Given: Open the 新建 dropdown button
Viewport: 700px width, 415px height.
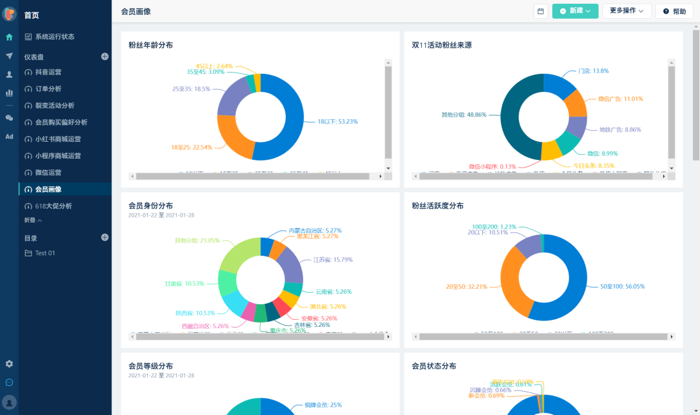Looking at the screenshot, I should pyautogui.click(x=575, y=11).
